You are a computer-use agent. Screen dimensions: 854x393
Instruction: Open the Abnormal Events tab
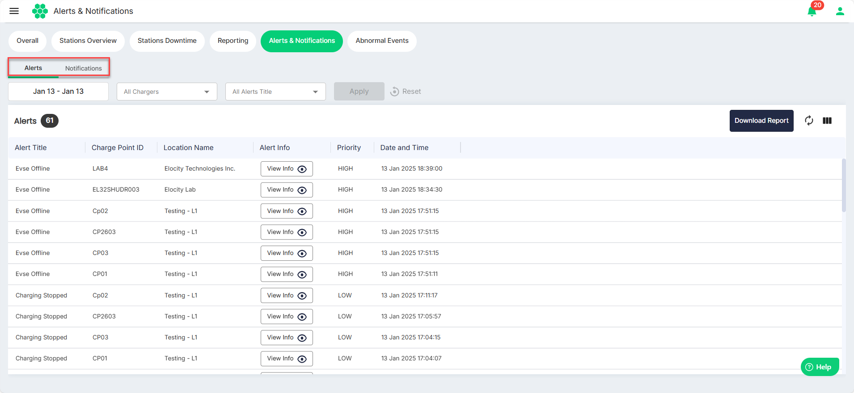[x=382, y=41]
